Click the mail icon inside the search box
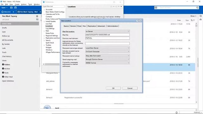Image resolution: width=203 pixels, height=114 pixels. click(x=156, y=8)
